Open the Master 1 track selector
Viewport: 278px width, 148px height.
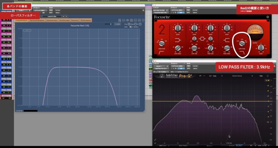(x=159, y=66)
